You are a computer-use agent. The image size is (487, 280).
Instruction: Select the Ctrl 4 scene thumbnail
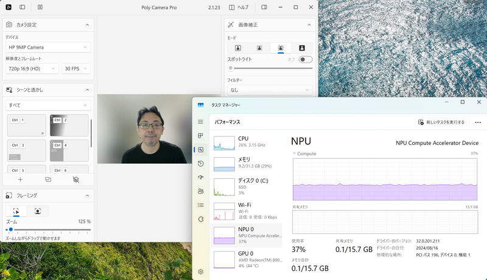pos(69,150)
